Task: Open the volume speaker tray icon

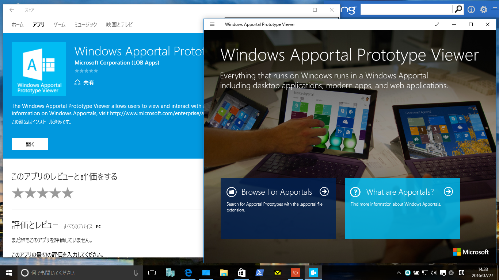Action: [434, 273]
